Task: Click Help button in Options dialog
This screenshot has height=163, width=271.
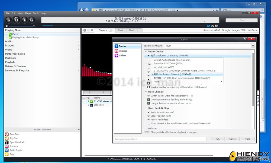Action: (x=248, y=139)
